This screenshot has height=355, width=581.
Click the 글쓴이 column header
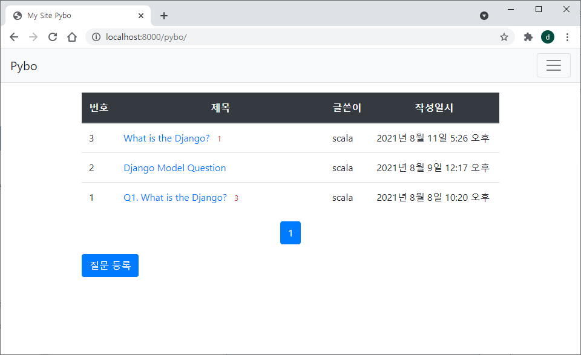pyautogui.click(x=347, y=108)
